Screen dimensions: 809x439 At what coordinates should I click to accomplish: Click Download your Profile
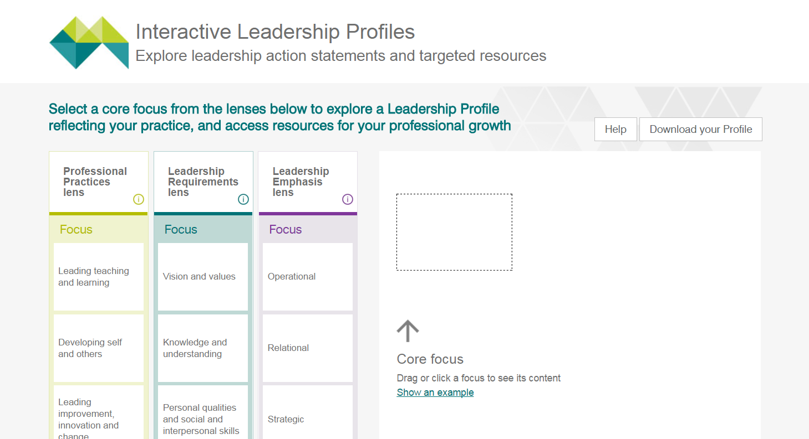700,129
